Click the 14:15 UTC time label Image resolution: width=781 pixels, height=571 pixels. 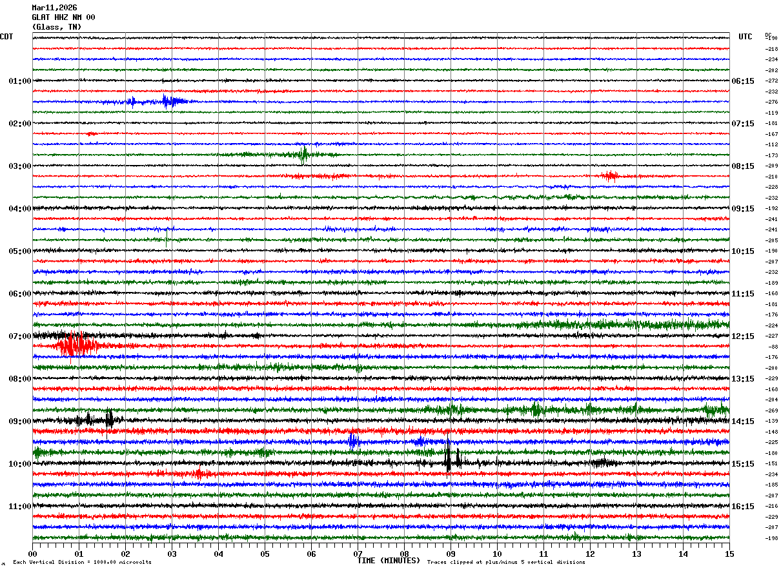coord(743,421)
